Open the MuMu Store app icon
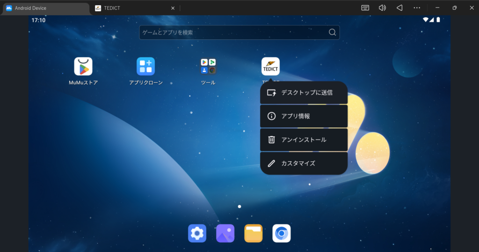 click(x=83, y=67)
